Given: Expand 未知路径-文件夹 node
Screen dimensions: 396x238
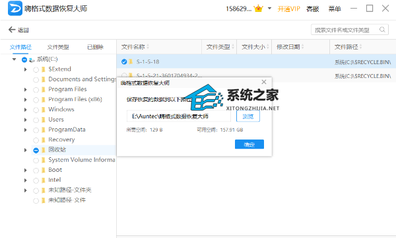Looking at the screenshot, I should point(25,190).
